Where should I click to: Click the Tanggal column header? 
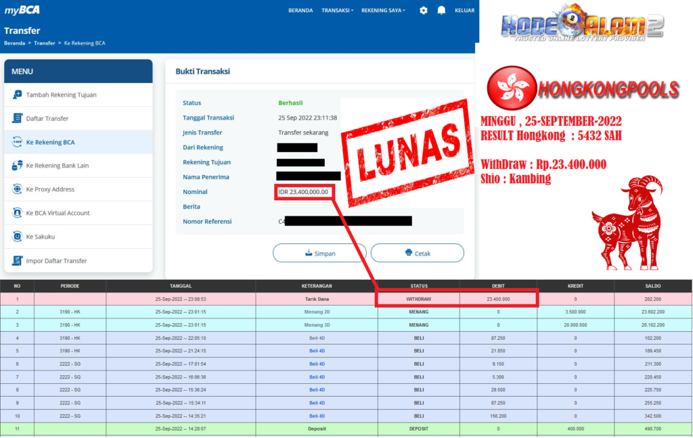click(x=181, y=286)
